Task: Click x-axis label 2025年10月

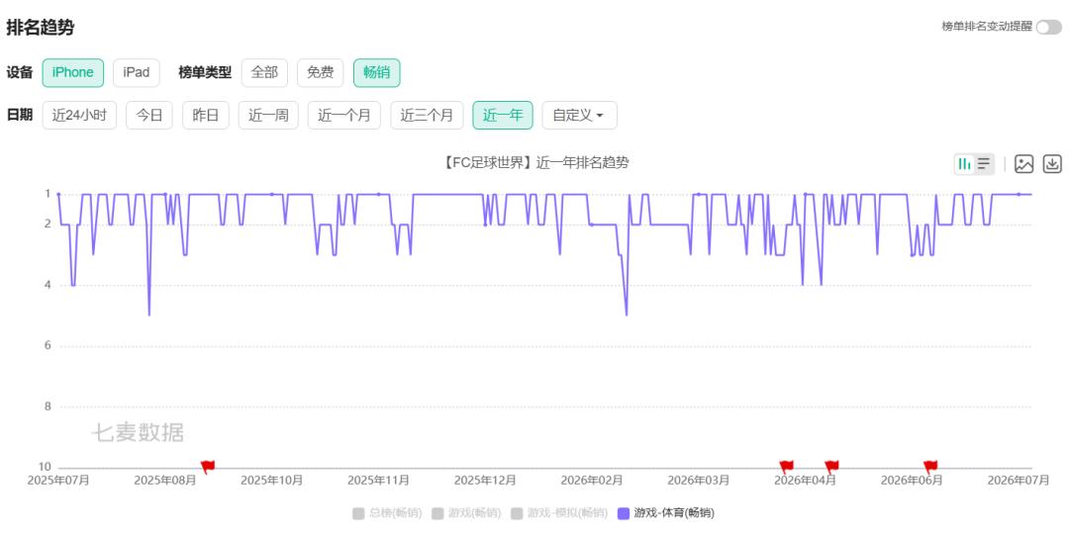Action: [271, 481]
